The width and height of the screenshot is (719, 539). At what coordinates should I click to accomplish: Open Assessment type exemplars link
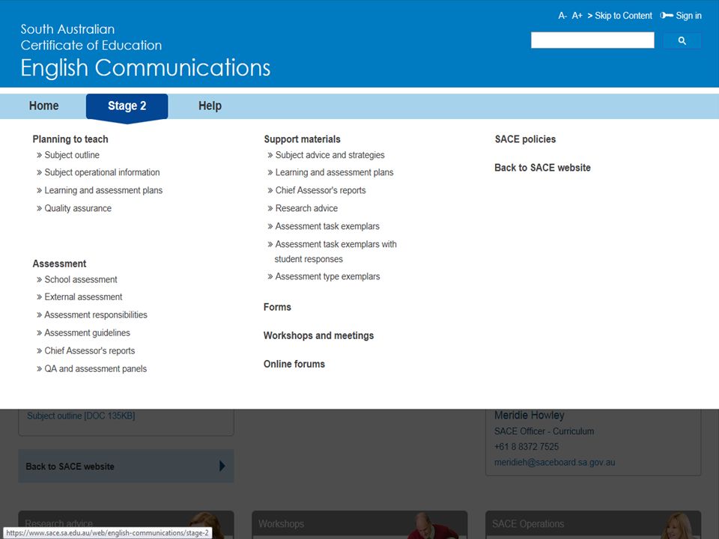point(327,276)
